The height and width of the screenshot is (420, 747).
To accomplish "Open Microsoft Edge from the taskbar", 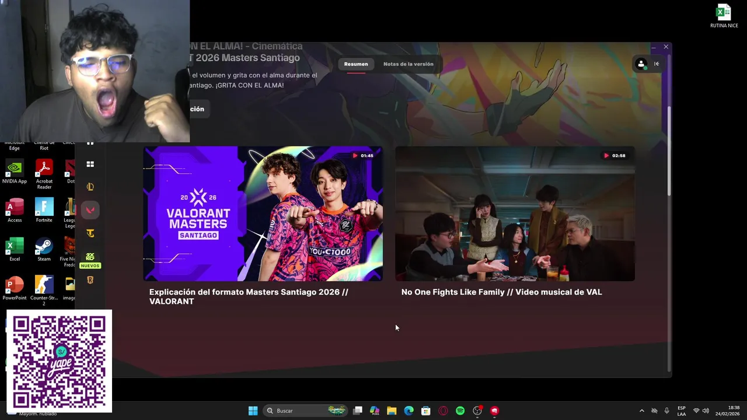I will pyautogui.click(x=409, y=411).
